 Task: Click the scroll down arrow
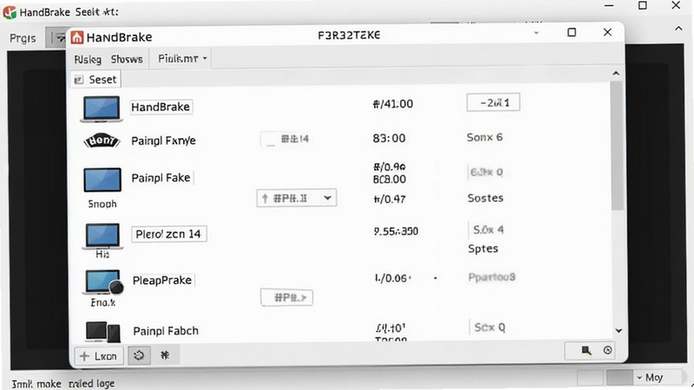tap(619, 330)
